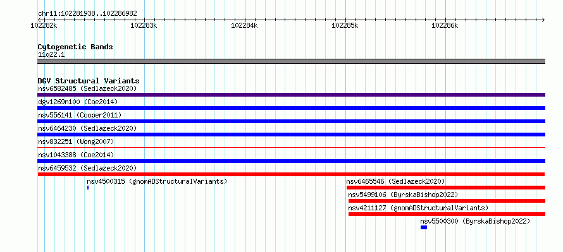
Task: Click the 102285k ruler position label
Action: (x=345, y=25)
